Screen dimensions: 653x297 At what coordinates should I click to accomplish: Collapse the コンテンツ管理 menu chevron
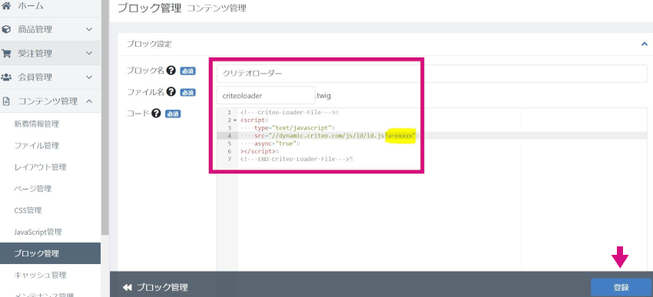[88, 101]
